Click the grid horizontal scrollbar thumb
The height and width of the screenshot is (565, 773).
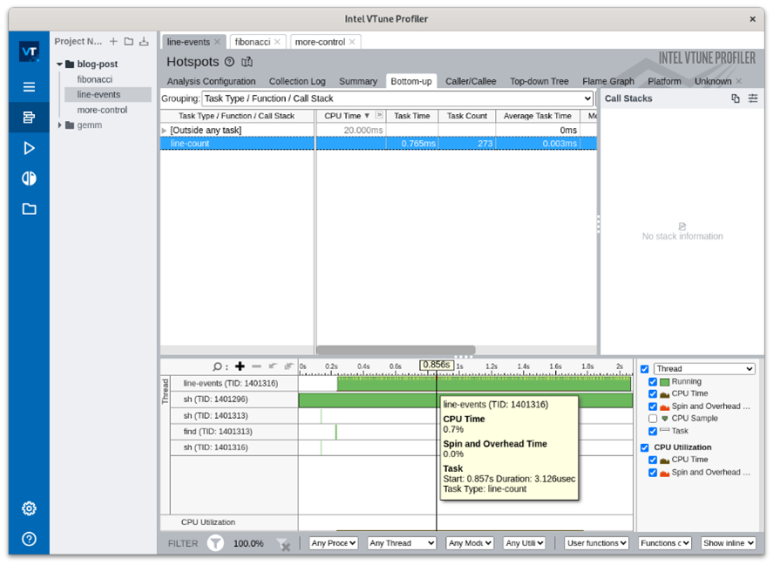396,350
